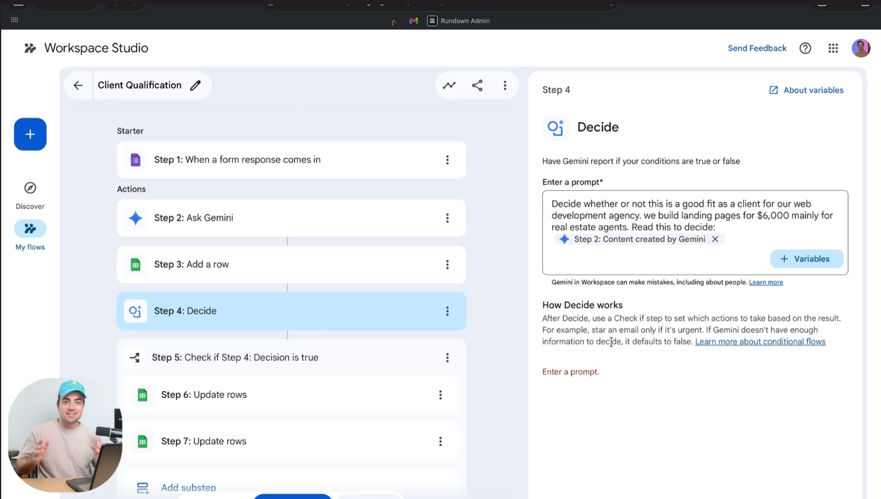Viewport: 881px width, 499px height.
Task: Rename the flow using the pencil icon
Action: pos(195,85)
